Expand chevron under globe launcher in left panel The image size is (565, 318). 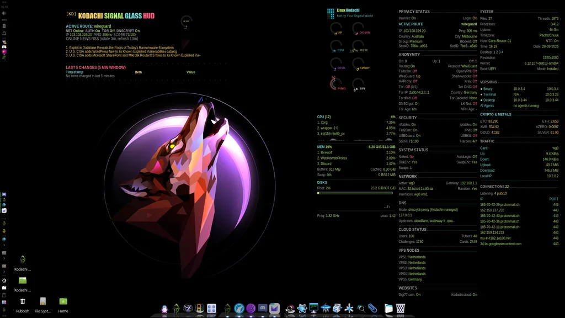click(4, 245)
